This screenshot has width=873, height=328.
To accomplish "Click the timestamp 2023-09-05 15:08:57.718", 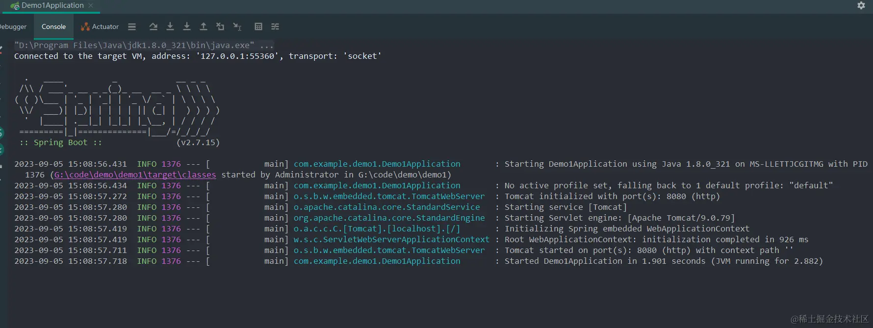I will coord(71,261).
